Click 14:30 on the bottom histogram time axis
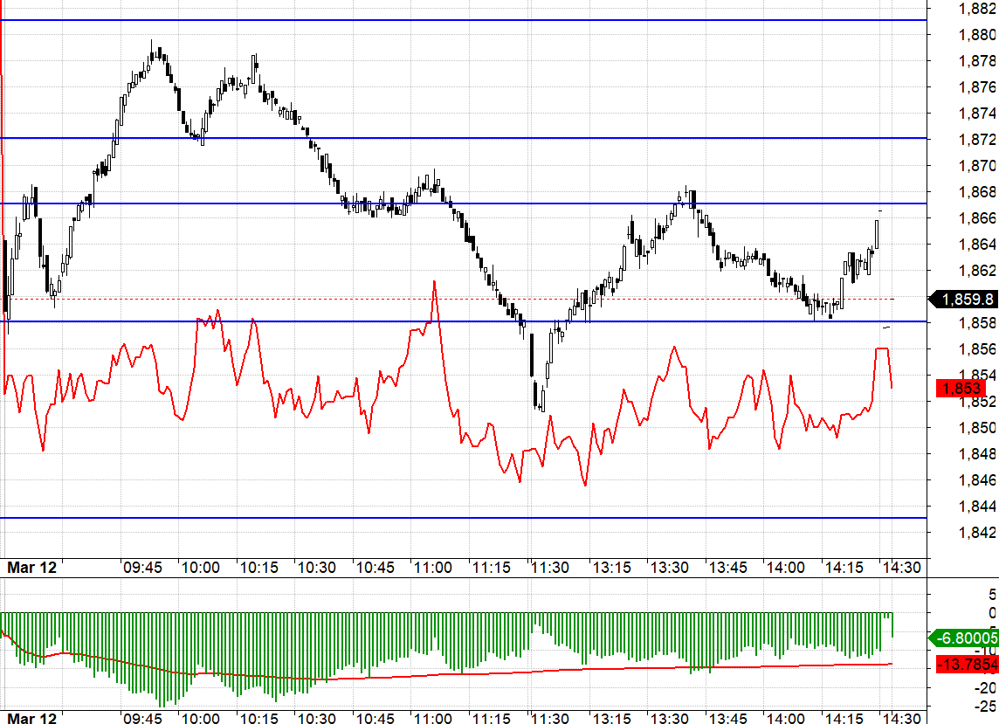 tap(901, 717)
